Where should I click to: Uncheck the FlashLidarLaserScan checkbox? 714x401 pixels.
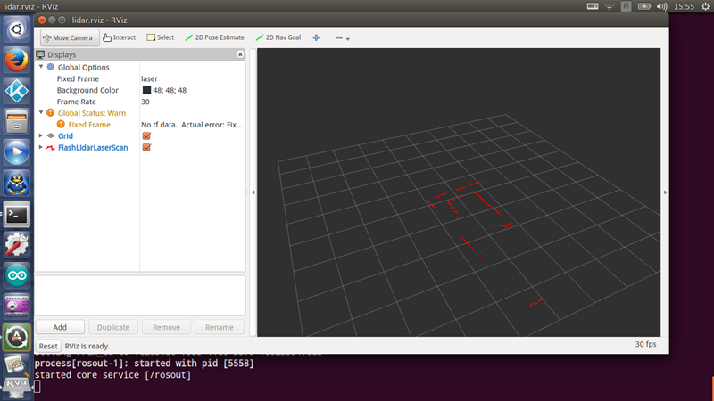[146, 147]
